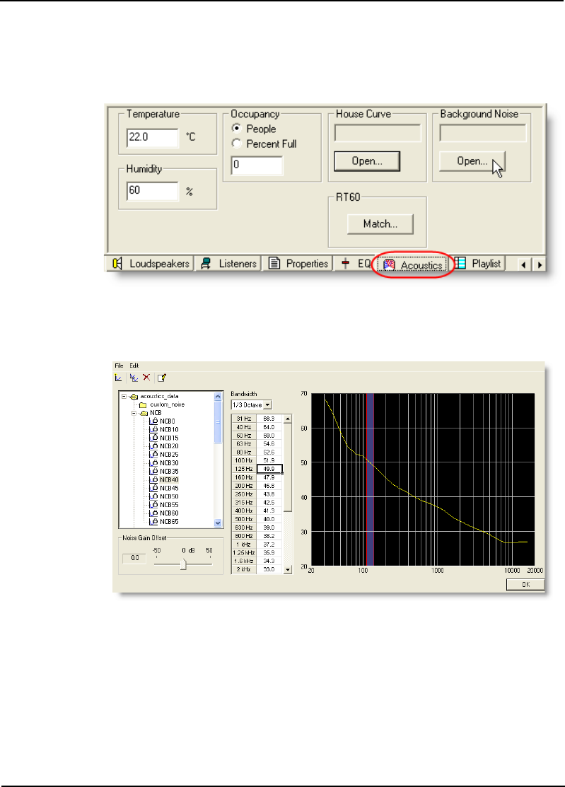Click the locked curve icon beside NCB20
The image size is (565, 787).
point(153,446)
